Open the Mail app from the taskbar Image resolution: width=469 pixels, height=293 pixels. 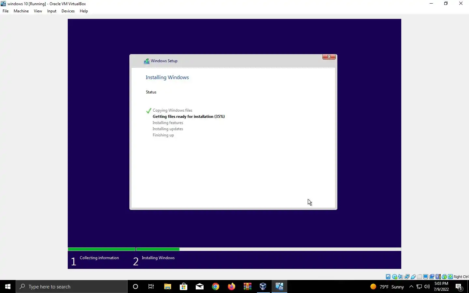(x=199, y=286)
